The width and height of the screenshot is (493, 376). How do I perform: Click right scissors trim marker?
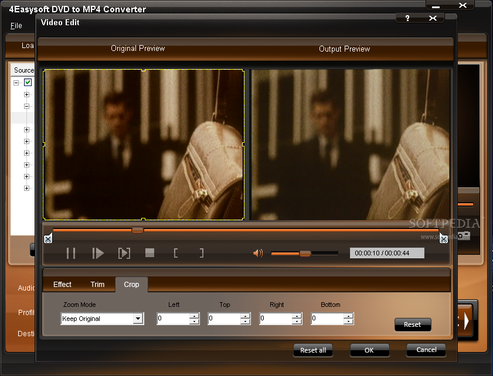(x=443, y=239)
